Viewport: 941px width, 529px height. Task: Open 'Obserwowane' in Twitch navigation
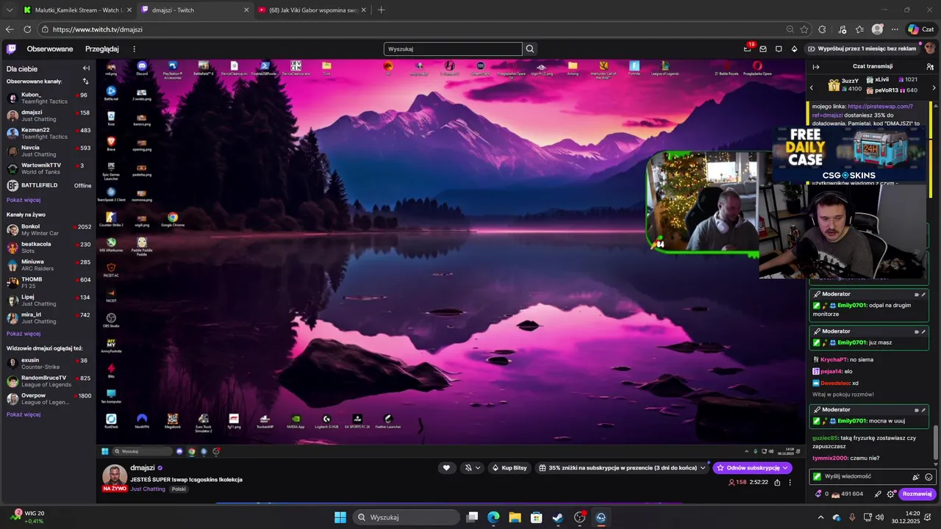click(50, 49)
